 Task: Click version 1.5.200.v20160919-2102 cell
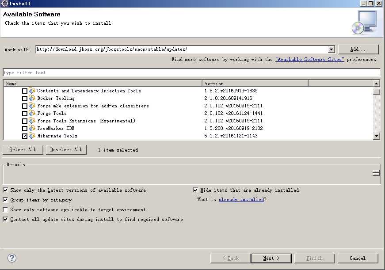point(233,128)
